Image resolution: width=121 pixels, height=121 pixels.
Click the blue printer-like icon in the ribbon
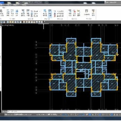point(17,11)
